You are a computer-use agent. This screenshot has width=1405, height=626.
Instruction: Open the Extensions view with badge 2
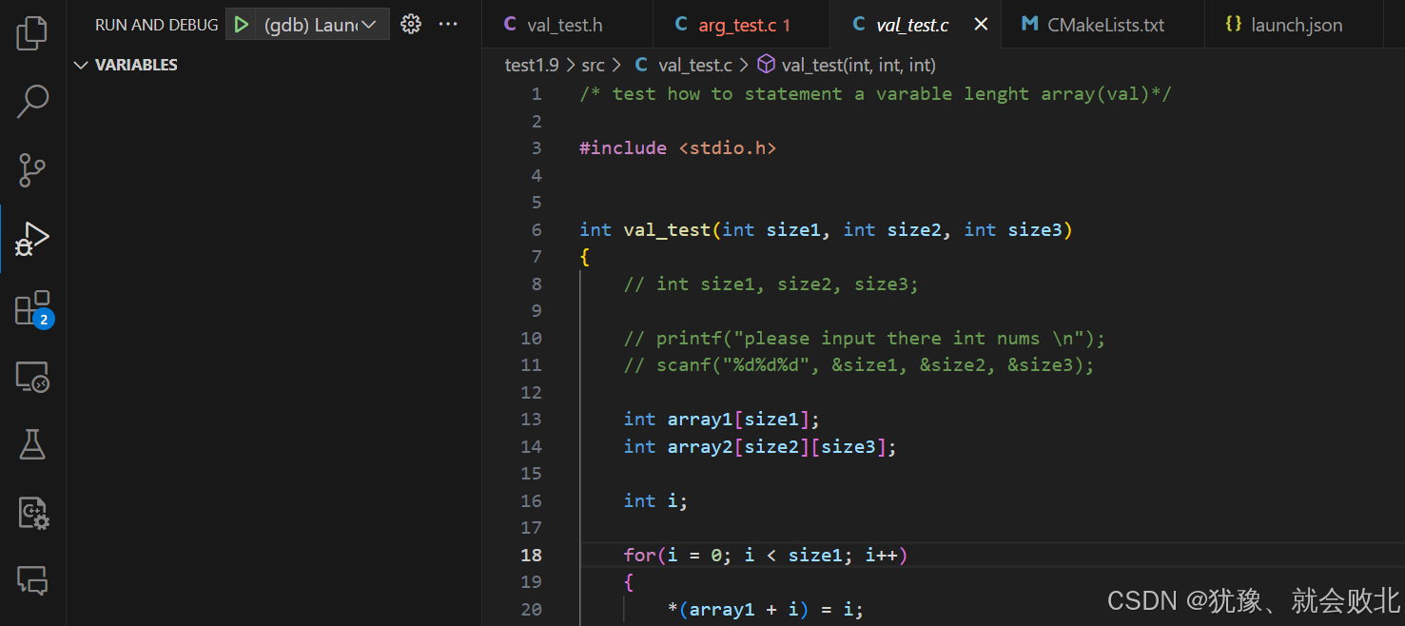(x=32, y=309)
